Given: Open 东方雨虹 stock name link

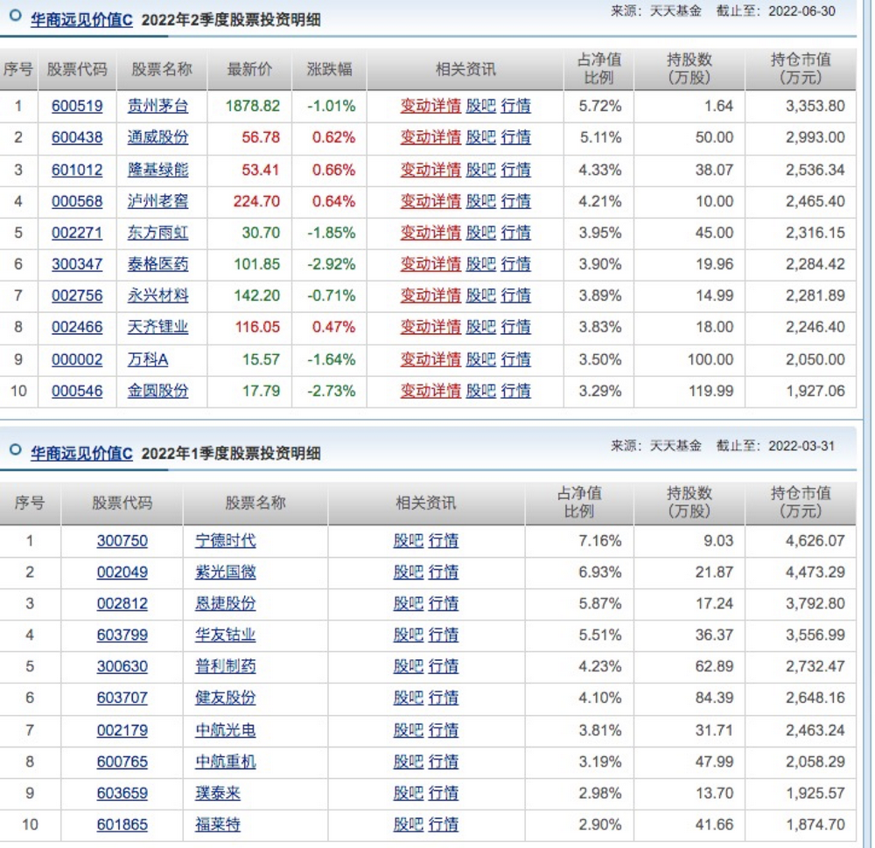Looking at the screenshot, I should tap(157, 233).
